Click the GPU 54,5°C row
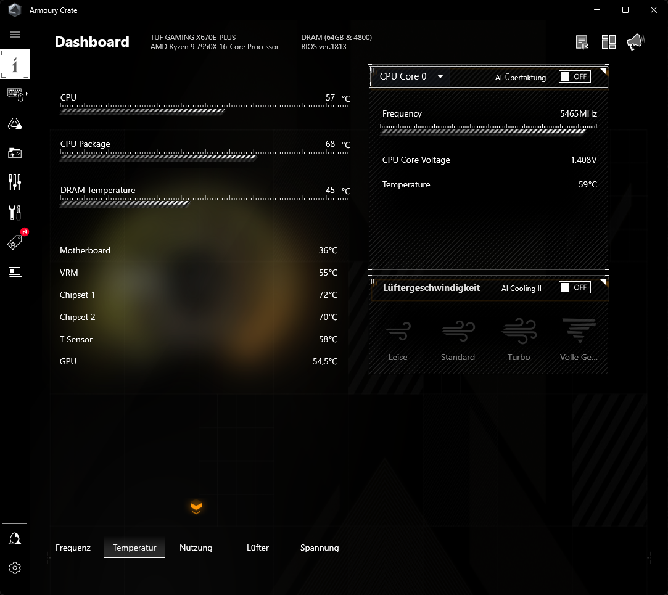668x595 pixels. (x=199, y=361)
